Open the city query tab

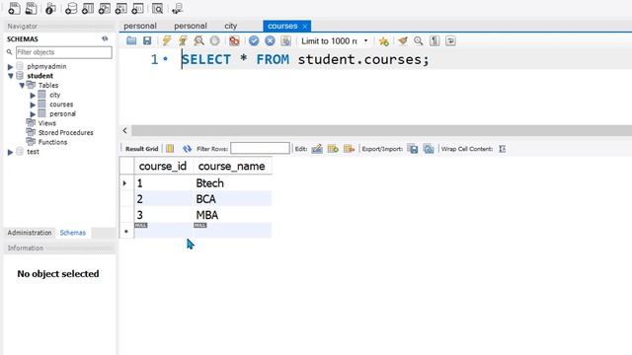coord(230,26)
